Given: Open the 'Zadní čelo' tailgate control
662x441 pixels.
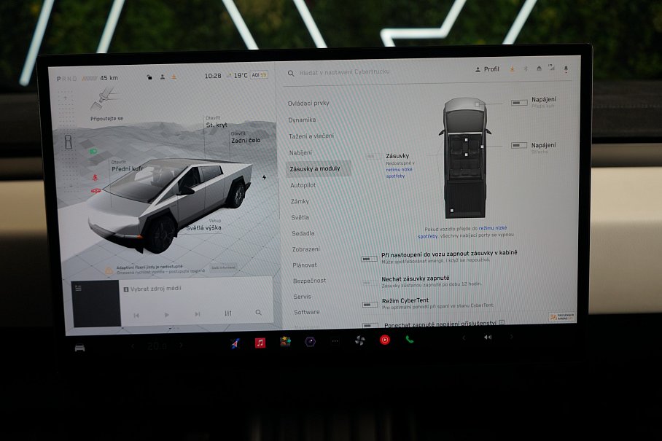Looking at the screenshot, I should [244, 139].
